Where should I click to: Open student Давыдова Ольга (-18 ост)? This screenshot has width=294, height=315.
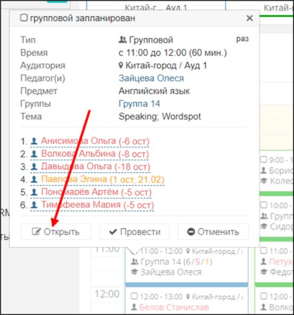(x=95, y=167)
